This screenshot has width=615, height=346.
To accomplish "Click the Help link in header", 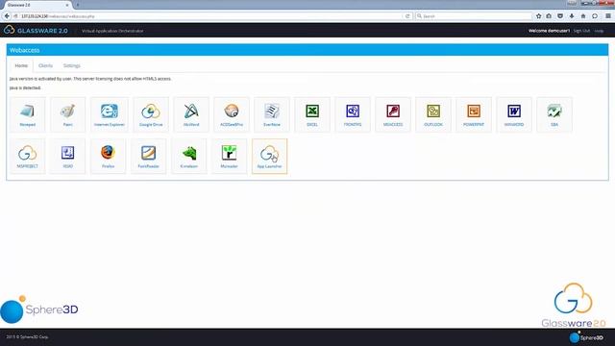I will coord(599,31).
